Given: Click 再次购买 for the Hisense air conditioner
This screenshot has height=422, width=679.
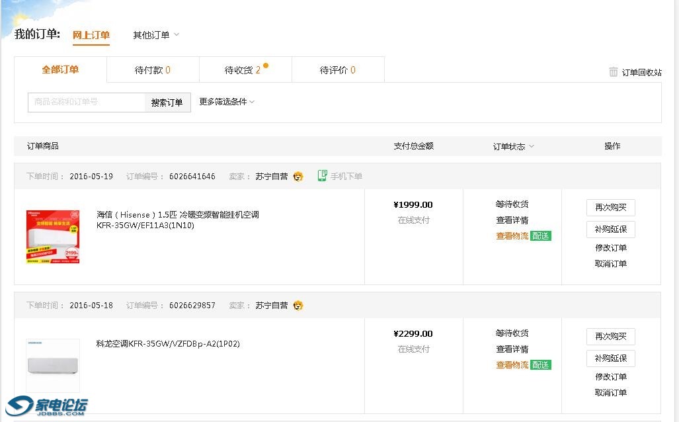Looking at the screenshot, I should coord(610,208).
